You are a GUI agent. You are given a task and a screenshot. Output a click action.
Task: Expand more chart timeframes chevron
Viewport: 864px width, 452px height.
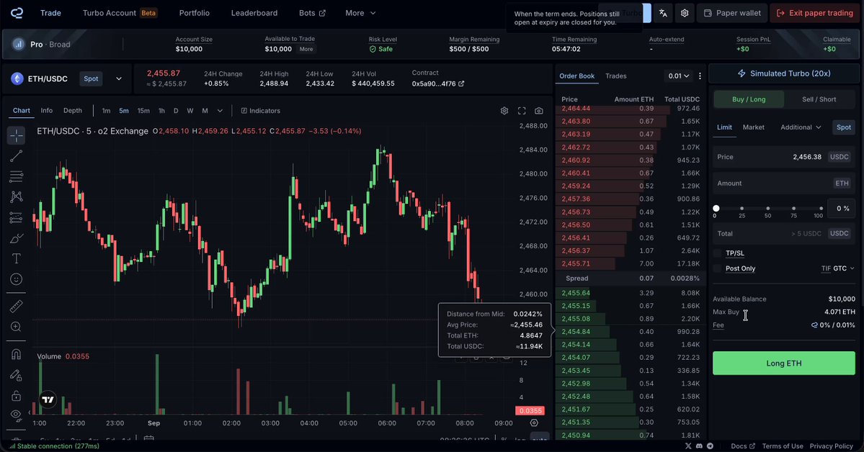[x=220, y=111]
